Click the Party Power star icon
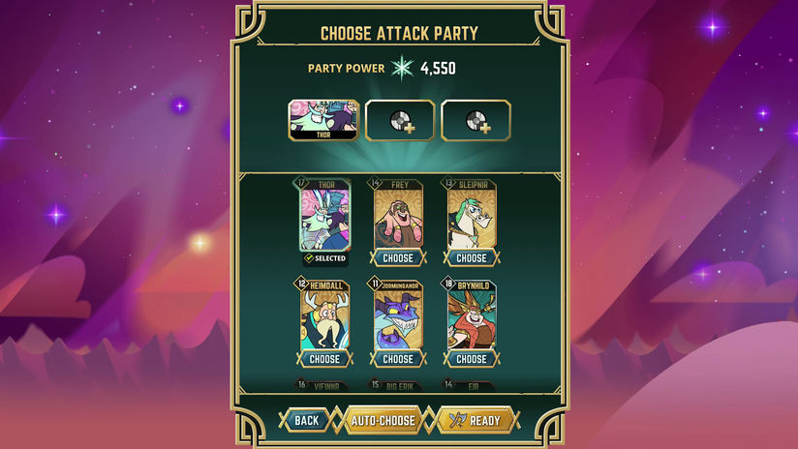This screenshot has width=798, height=449. coord(402,68)
